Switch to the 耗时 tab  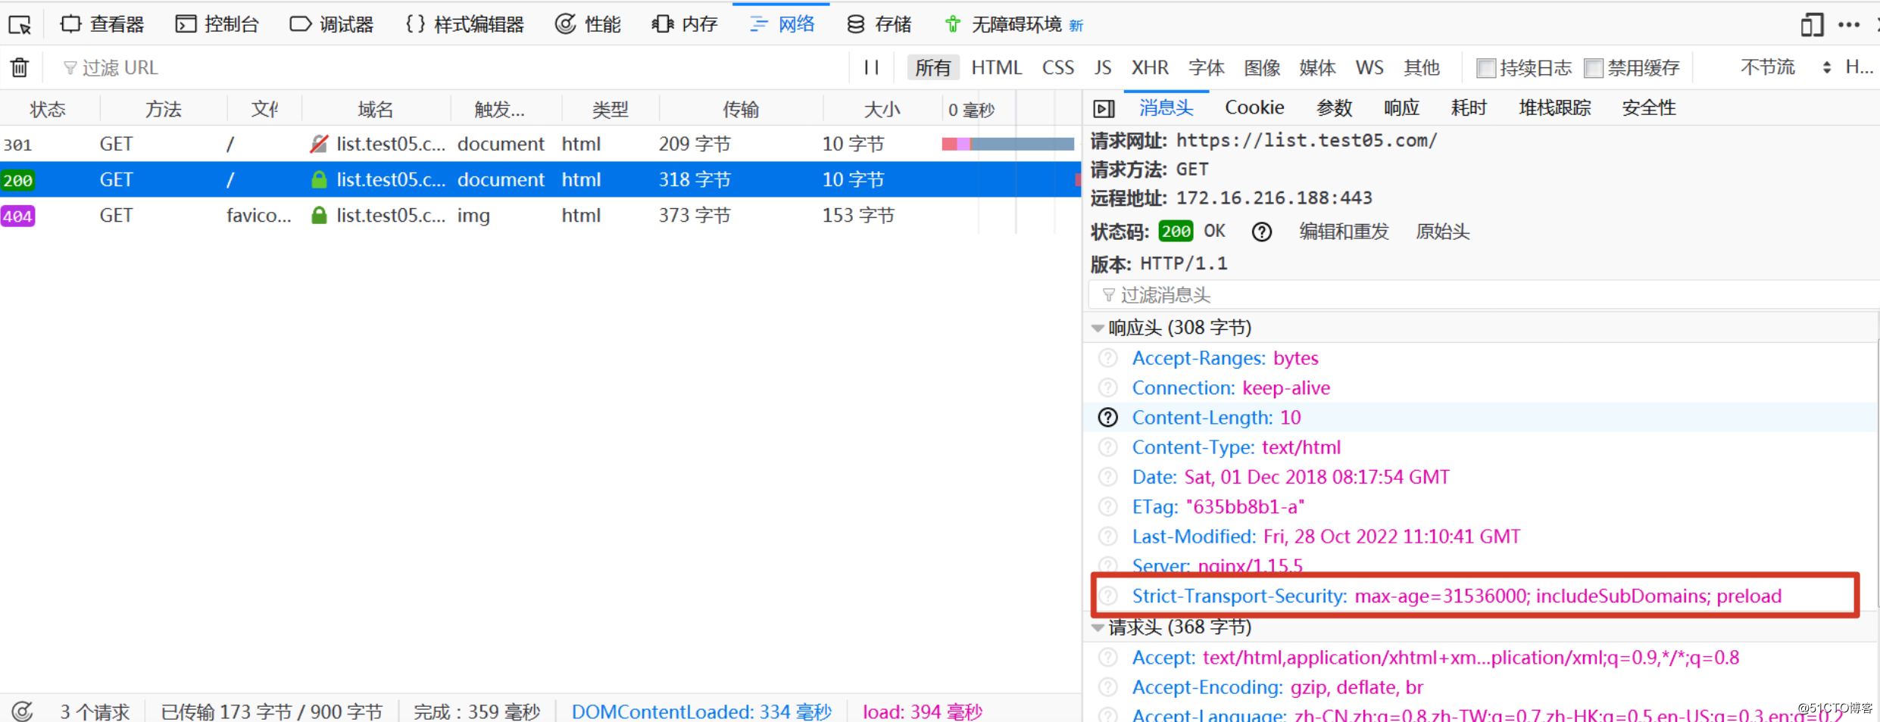pos(1469,107)
